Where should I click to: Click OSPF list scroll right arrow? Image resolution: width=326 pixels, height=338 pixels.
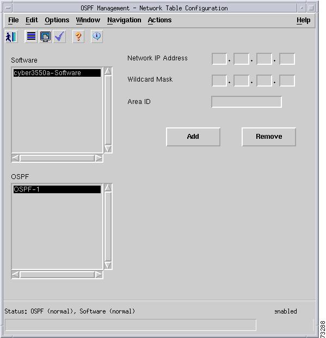(x=99, y=275)
